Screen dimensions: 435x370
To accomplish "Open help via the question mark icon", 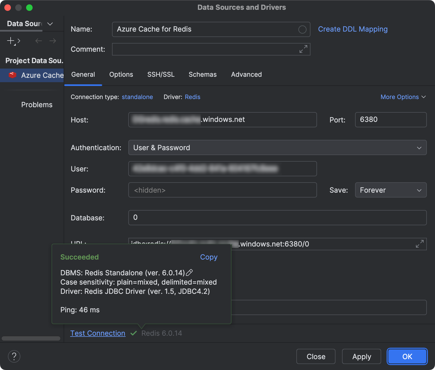I will (x=14, y=356).
